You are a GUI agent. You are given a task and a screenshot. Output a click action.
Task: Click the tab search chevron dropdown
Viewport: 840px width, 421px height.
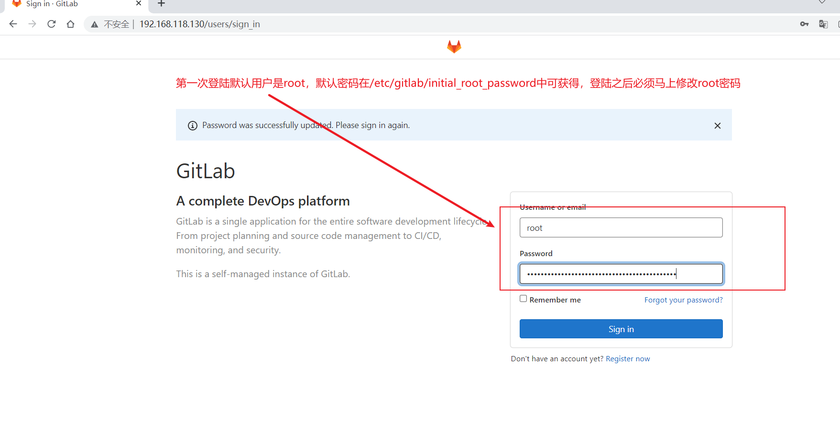tap(822, 2)
